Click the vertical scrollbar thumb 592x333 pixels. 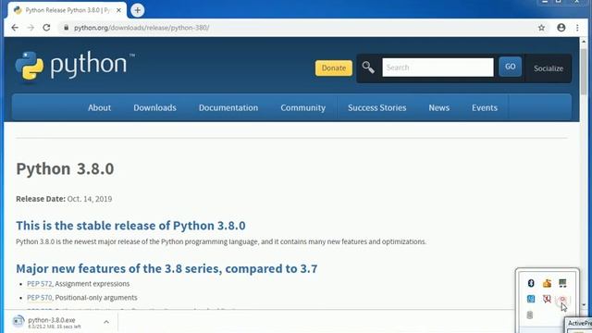tap(584, 72)
